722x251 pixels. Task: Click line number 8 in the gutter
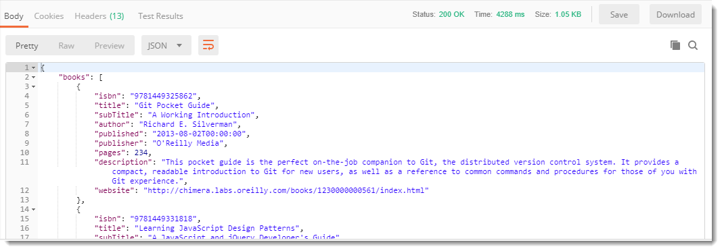(x=26, y=134)
